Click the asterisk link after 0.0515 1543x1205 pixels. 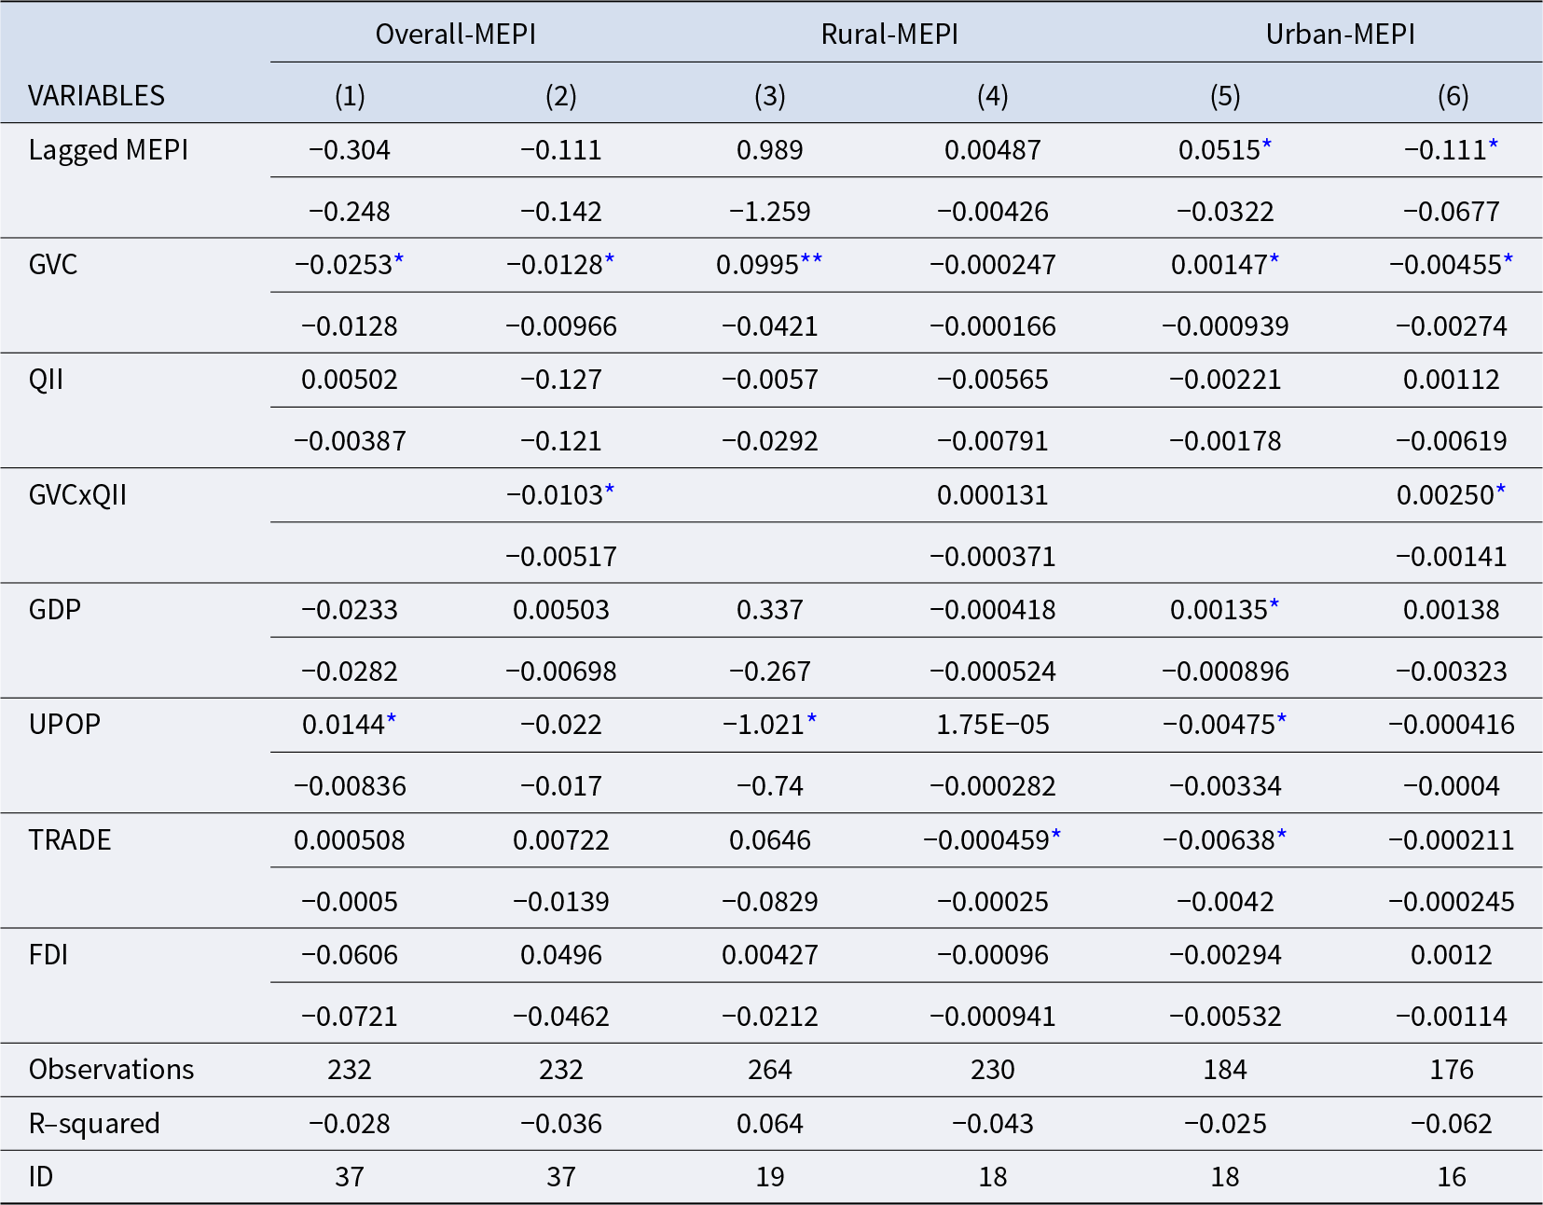click(1266, 147)
